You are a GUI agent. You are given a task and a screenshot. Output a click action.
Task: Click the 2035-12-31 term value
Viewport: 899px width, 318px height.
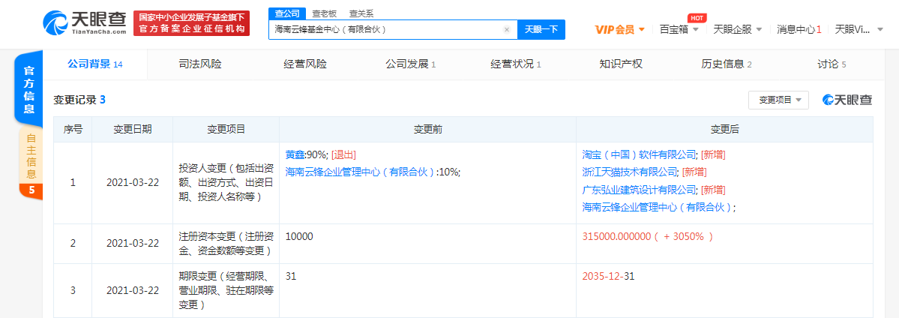(x=608, y=277)
